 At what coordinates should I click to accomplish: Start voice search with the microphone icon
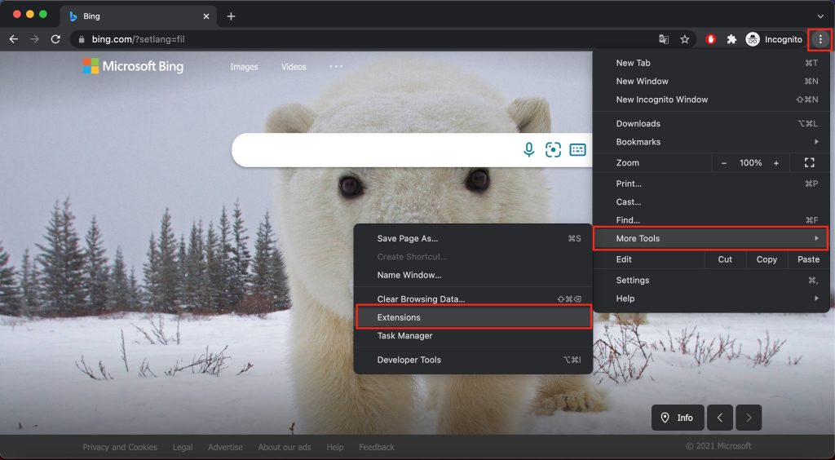528,149
